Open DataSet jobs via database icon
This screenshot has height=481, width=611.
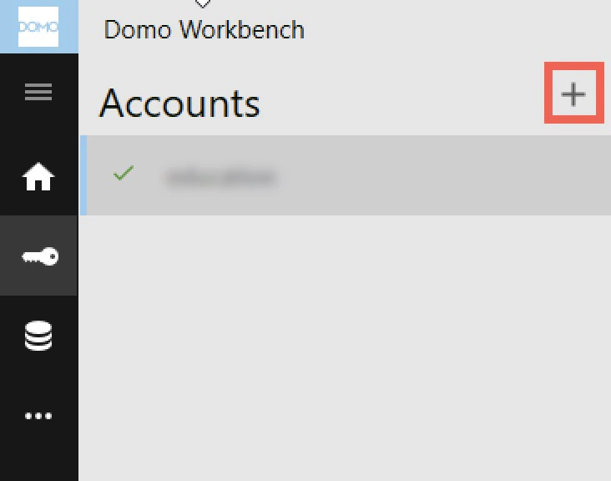tap(38, 336)
